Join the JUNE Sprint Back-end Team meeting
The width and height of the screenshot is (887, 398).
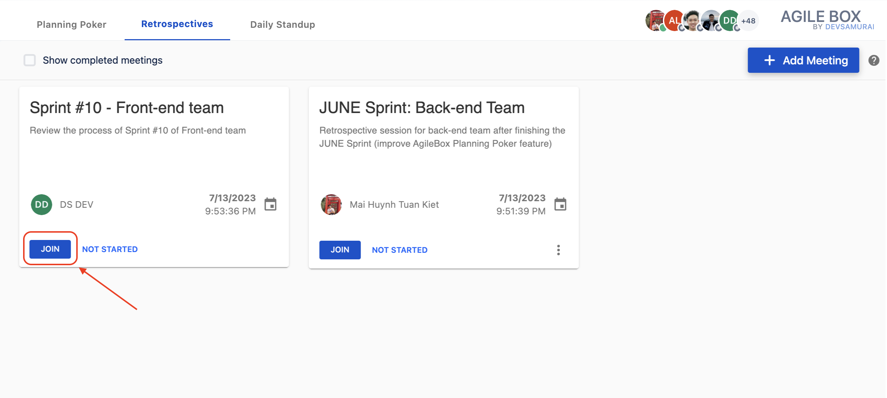pos(340,250)
